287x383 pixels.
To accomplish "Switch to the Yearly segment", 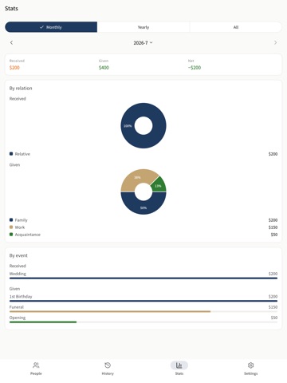I will [x=143, y=27].
